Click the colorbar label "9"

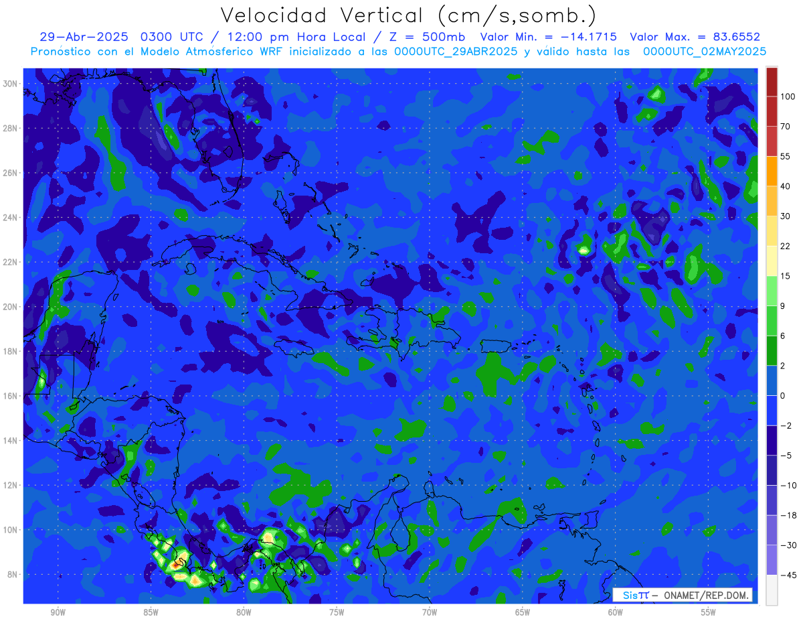[784, 305]
